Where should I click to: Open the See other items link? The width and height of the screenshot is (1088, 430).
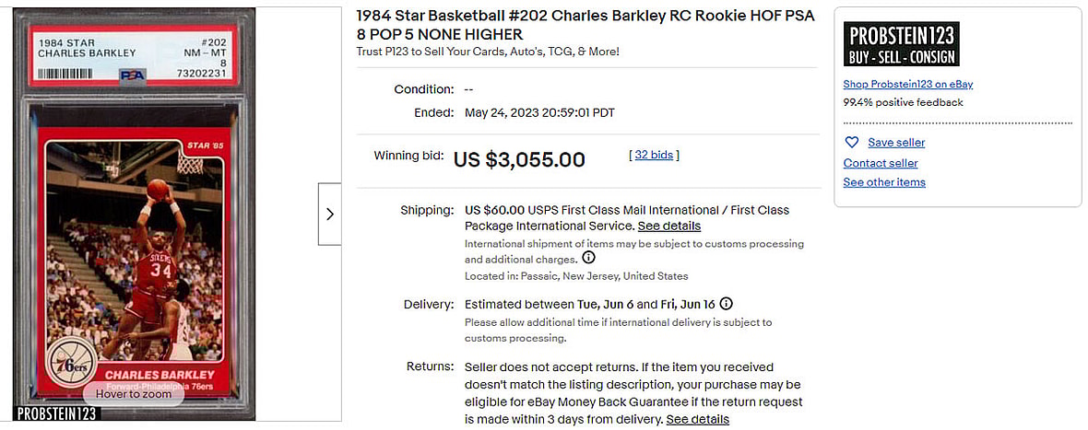(884, 182)
